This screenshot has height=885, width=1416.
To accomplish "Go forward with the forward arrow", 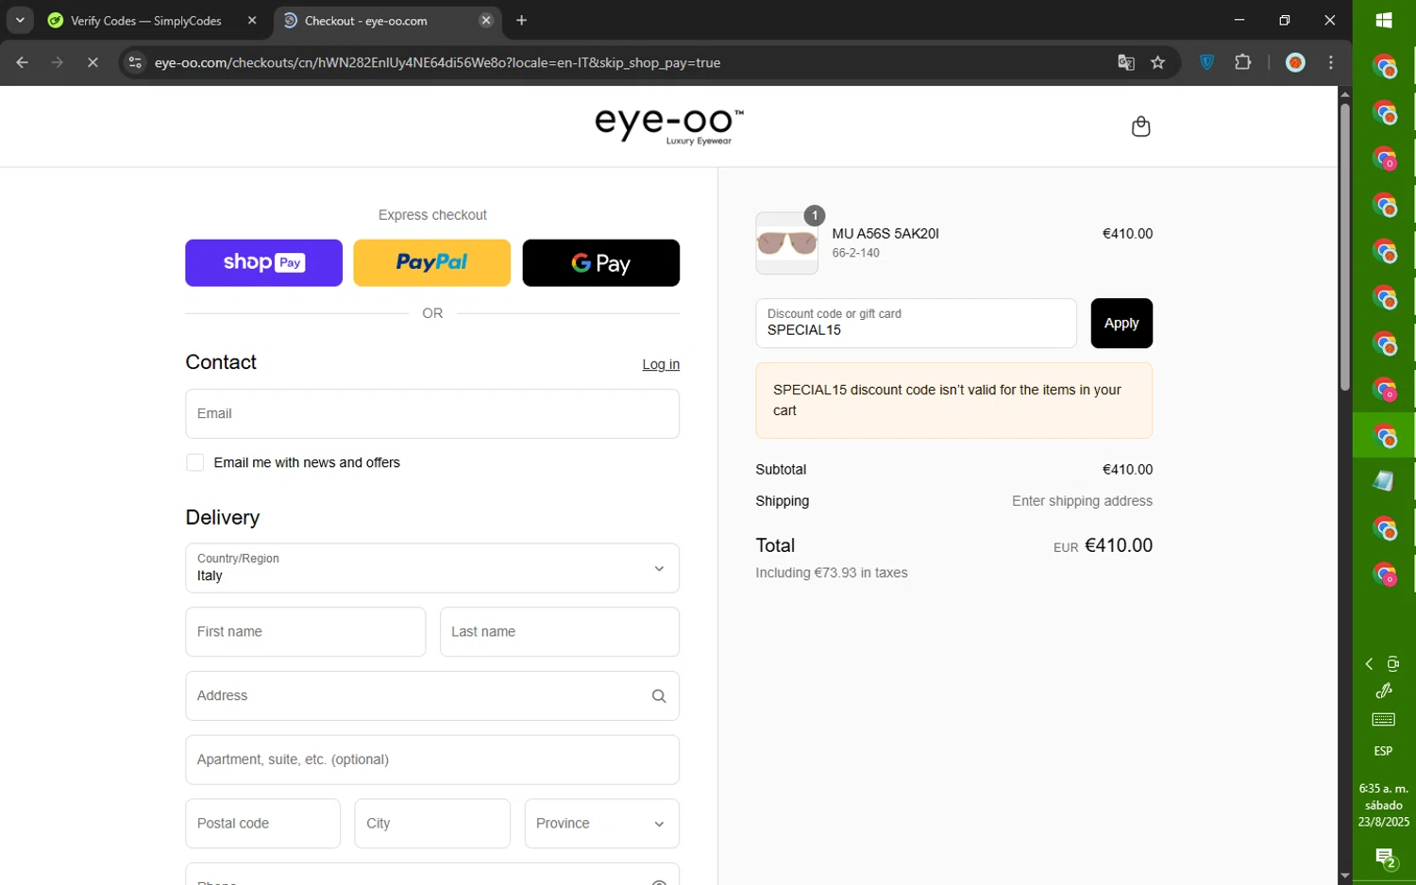I will coord(58,62).
